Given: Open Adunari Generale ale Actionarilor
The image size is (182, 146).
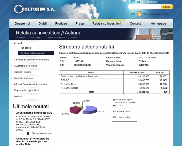Looking at the screenshot, I should click(31, 84).
